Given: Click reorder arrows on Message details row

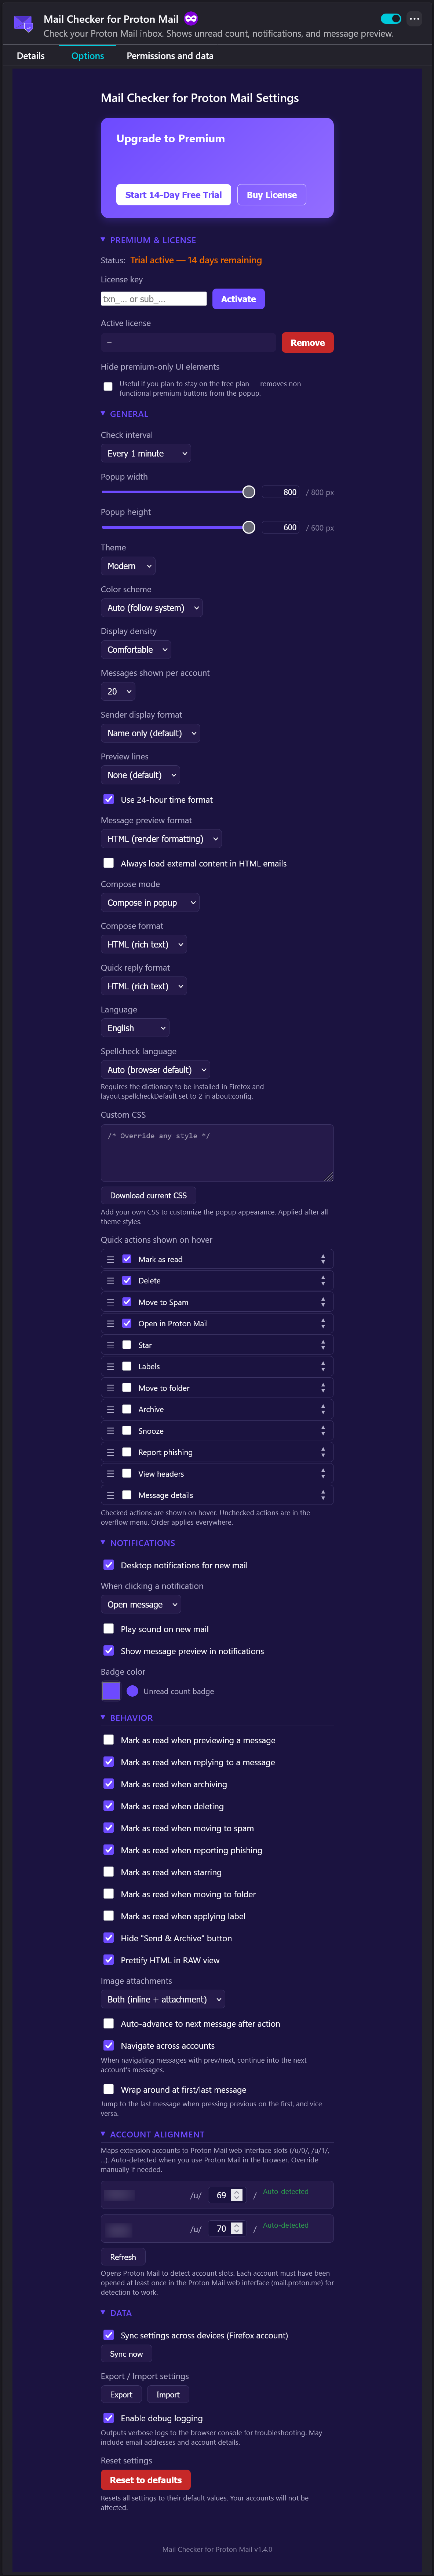Looking at the screenshot, I should [x=323, y=1495].
